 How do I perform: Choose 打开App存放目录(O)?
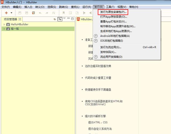127,17
